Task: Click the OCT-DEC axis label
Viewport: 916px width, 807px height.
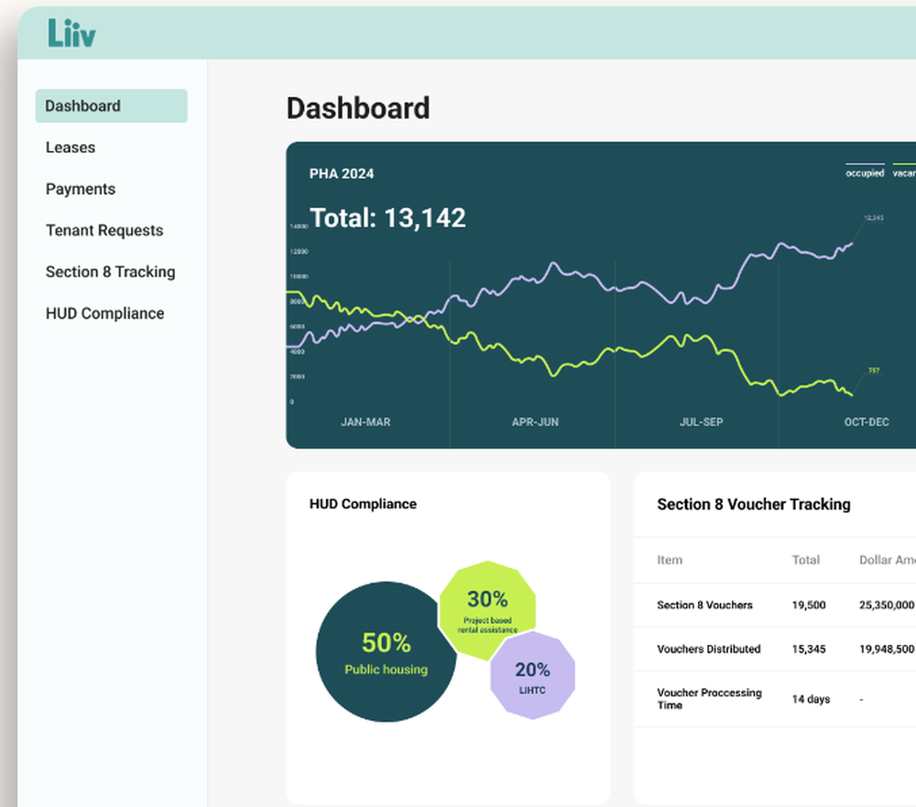Action: pyautogui.click(x=867, y=422)
